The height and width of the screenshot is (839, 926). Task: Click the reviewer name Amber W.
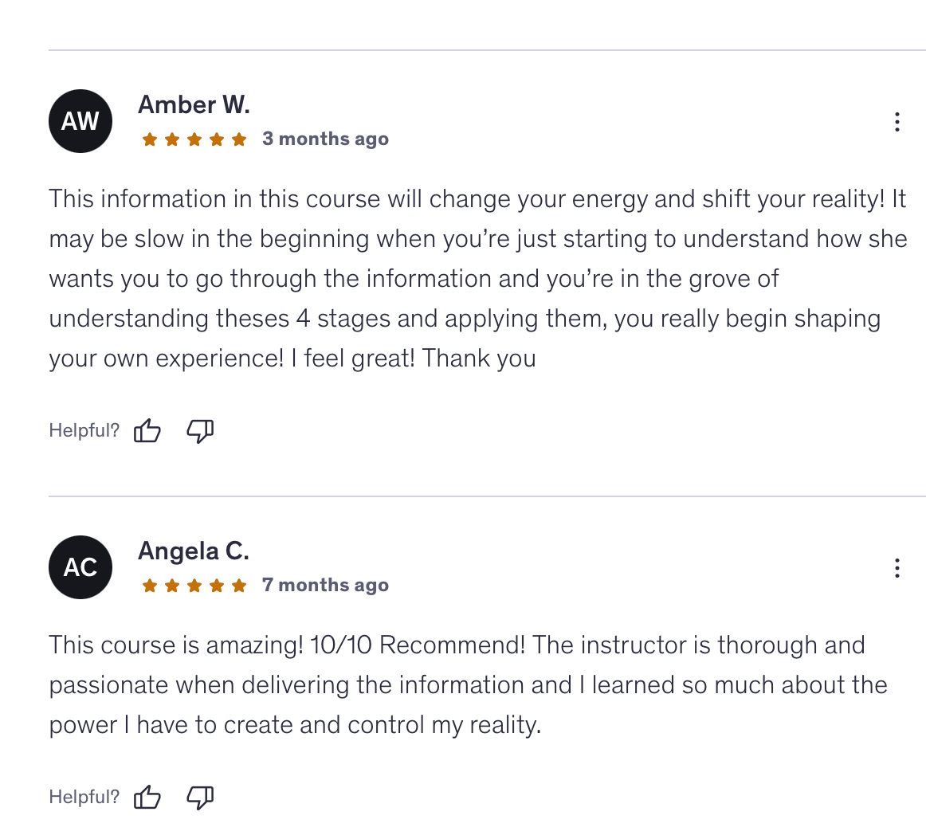point(194,104)
